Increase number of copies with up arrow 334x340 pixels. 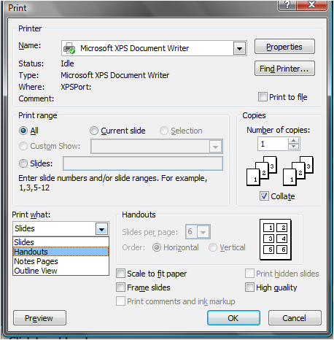click(x=294, y=141)
